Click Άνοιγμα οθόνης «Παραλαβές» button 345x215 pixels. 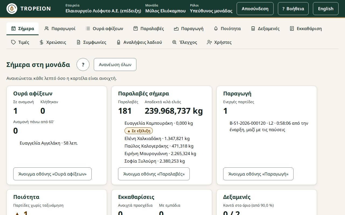point(154,174)
